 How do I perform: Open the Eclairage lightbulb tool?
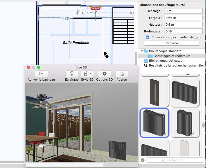pyautogui.click(x=72, y=74)
